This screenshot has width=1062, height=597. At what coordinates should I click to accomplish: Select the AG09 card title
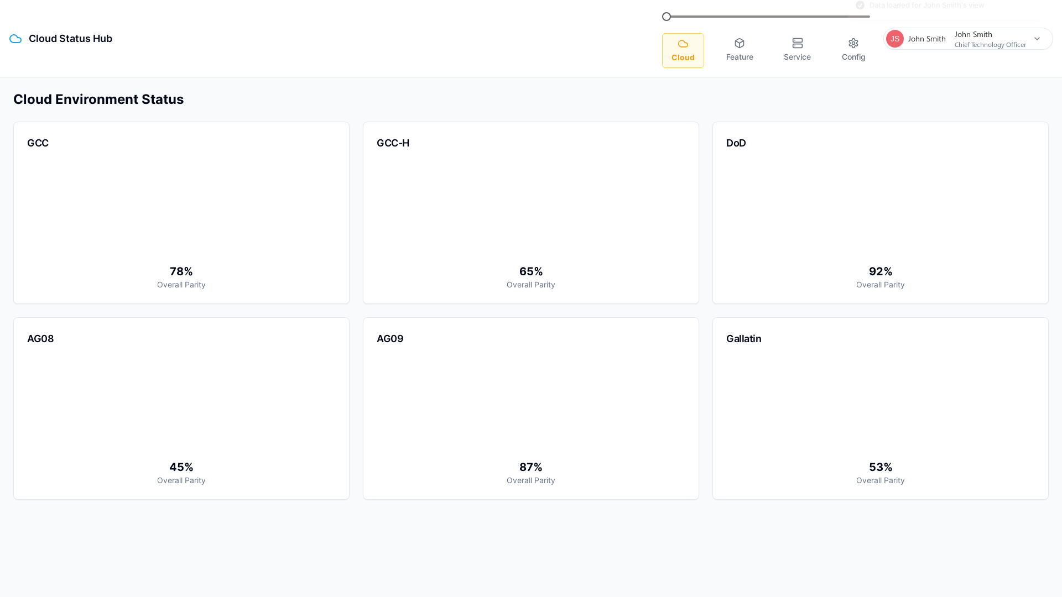point(390,339)
